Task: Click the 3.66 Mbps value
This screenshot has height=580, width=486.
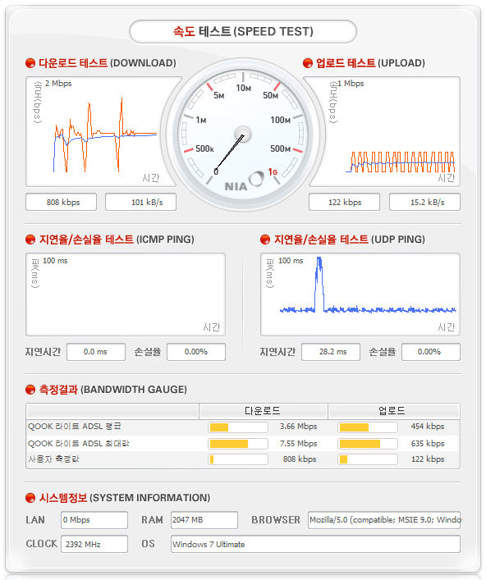Action: (298, 427)
